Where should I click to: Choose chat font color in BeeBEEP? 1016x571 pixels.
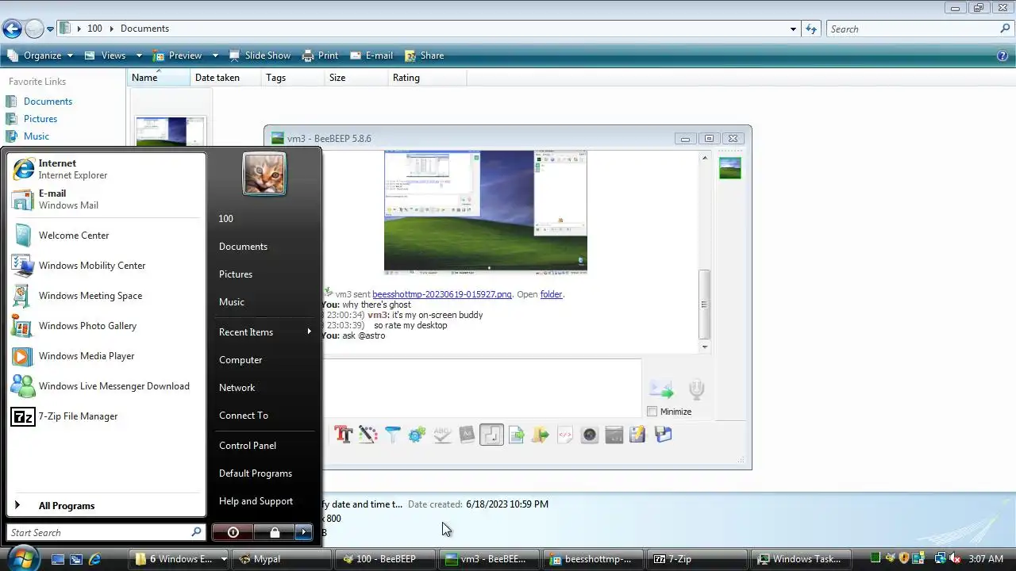tap(368, 435)
